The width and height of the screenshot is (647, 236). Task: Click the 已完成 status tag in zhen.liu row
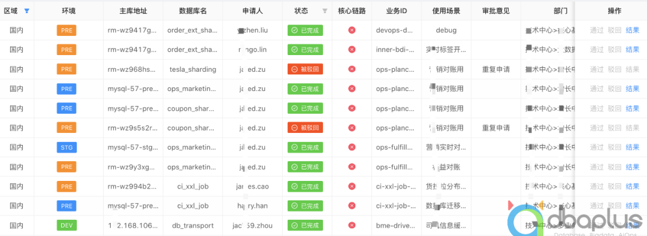(x=306, y=30)
